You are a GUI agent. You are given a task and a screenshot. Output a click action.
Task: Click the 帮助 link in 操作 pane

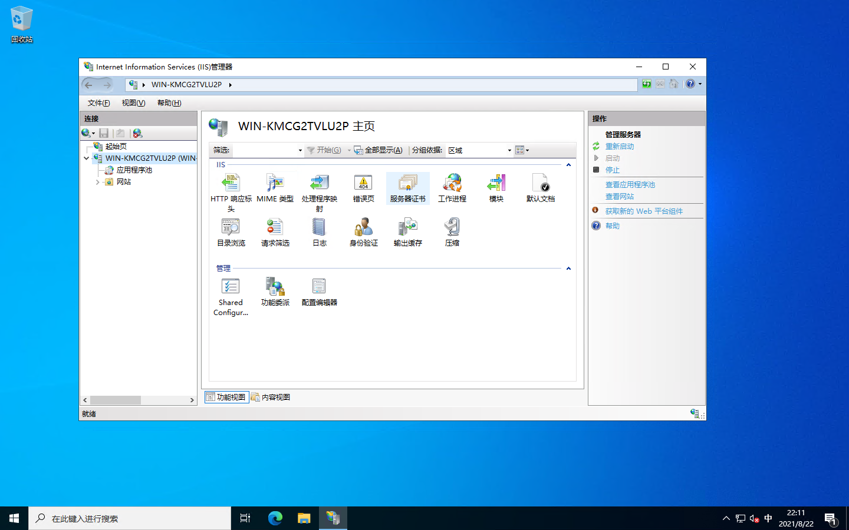[613, 226]
